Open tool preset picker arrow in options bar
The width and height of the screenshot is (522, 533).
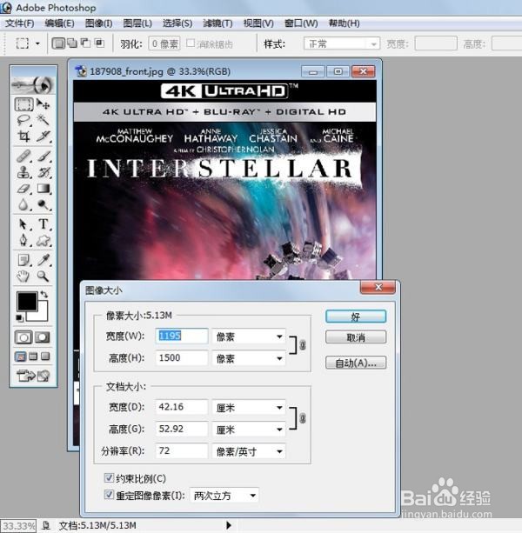[37, 43]
